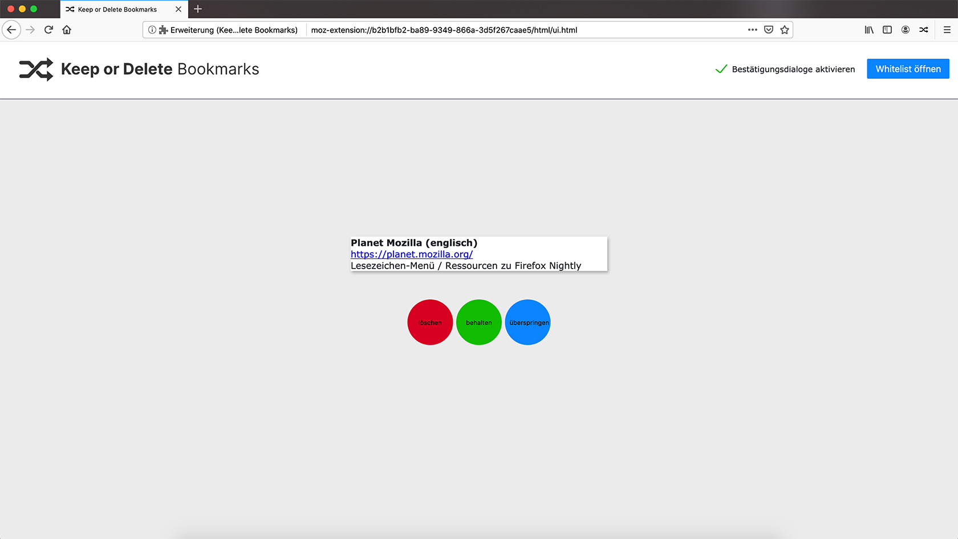Close the Keep or Delete Bookmarks tab
958x539 pixels.
(x=178, y=9)
